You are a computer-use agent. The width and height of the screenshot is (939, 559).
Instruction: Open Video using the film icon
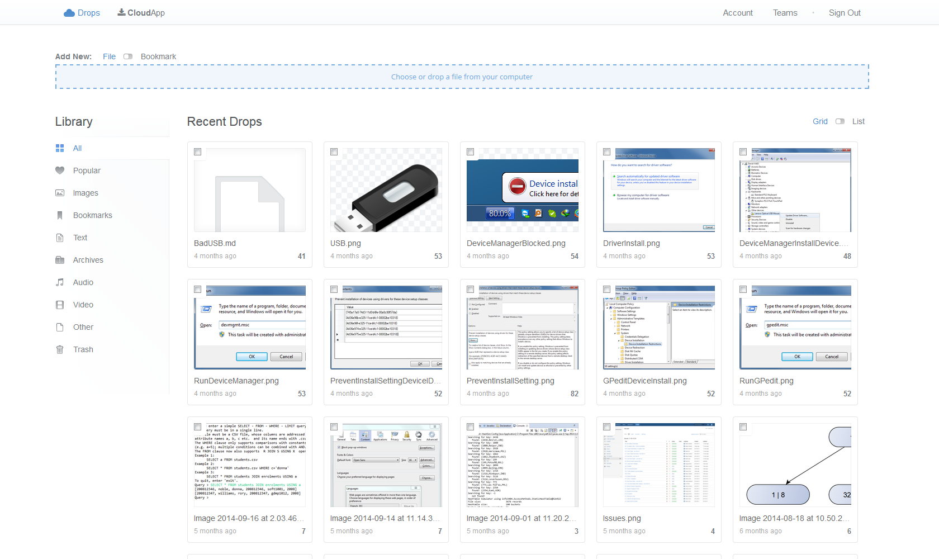pyautogui.click(x=60, y=304)
